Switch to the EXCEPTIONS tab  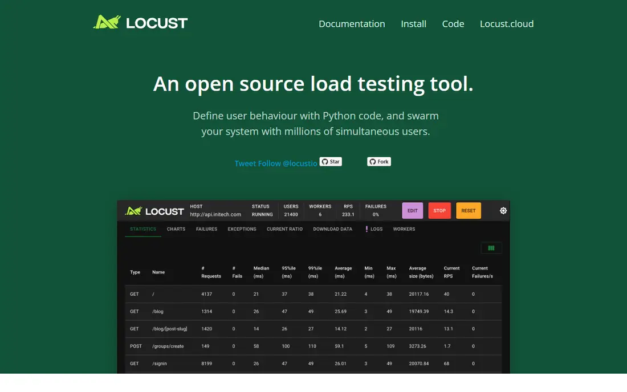click(x=242, y=230)
